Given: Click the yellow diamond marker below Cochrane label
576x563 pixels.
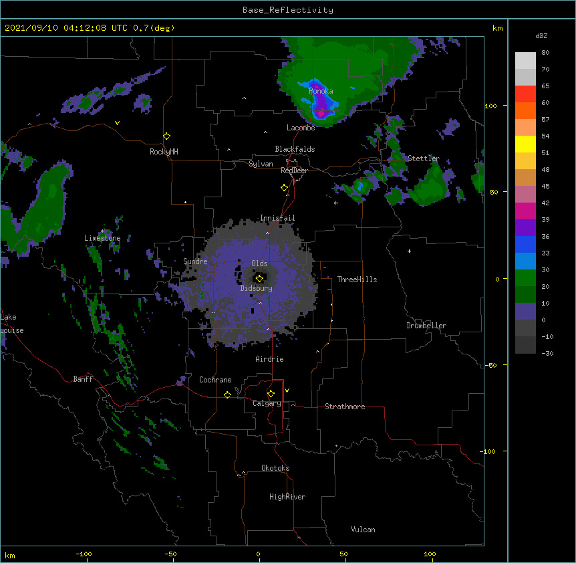Looking at the screenshot, I should 227,395.
